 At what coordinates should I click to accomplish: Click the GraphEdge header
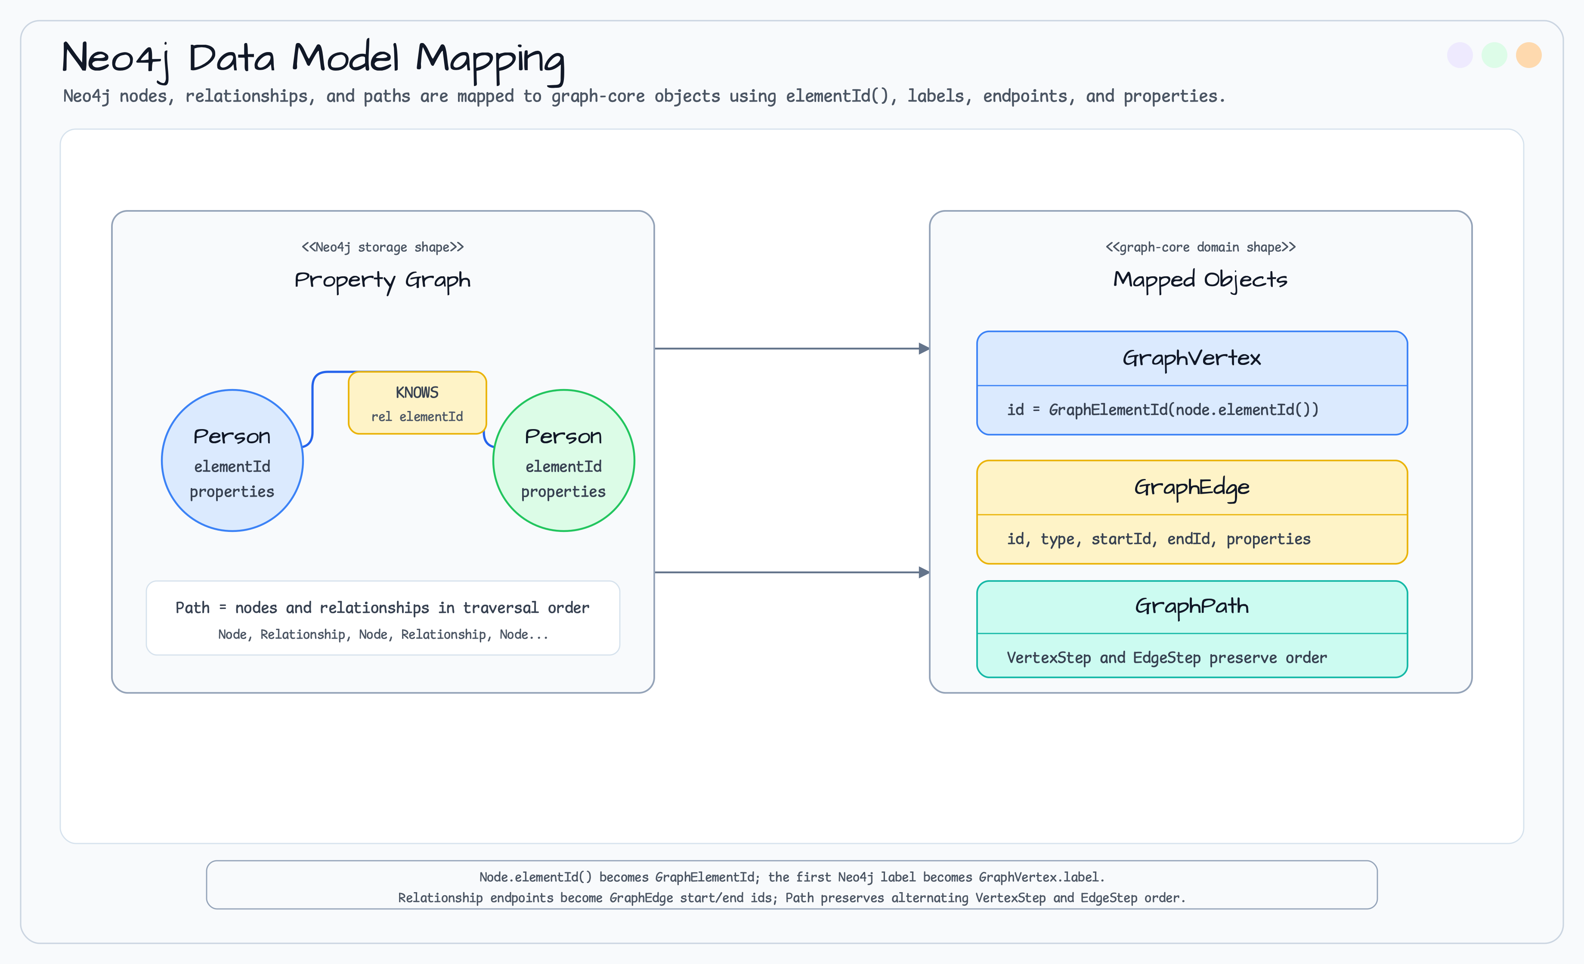tap(1192, 488)
